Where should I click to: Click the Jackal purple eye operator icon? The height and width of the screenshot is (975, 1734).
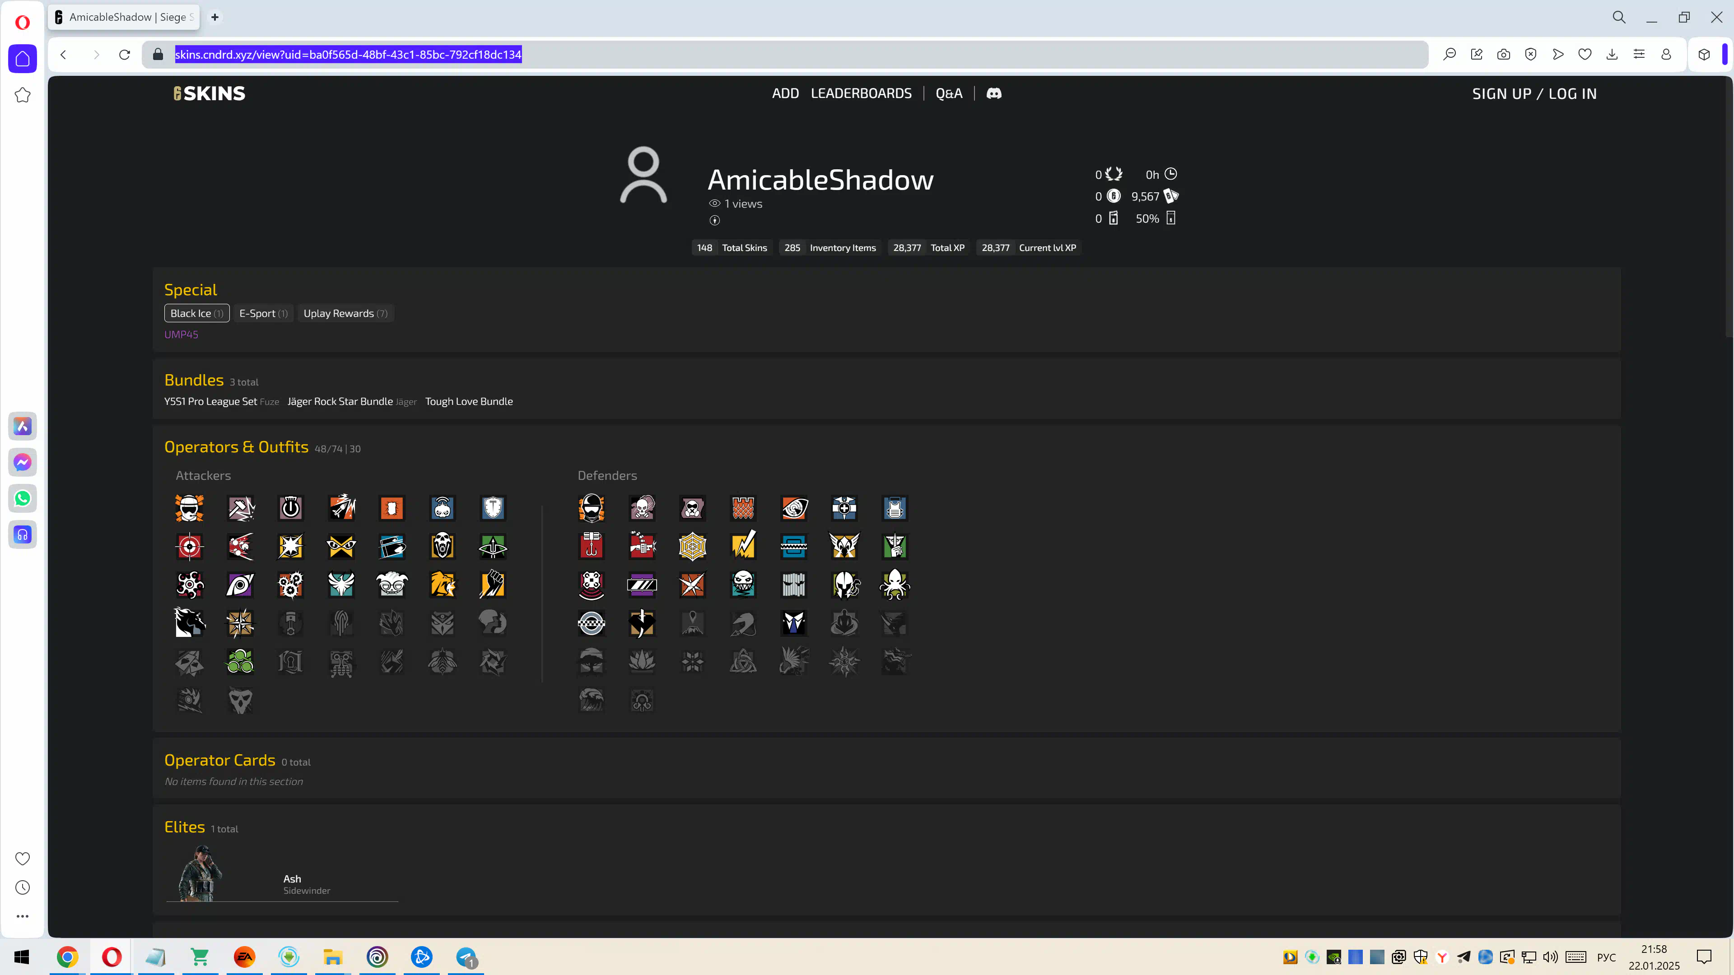(x=240, y=585)
